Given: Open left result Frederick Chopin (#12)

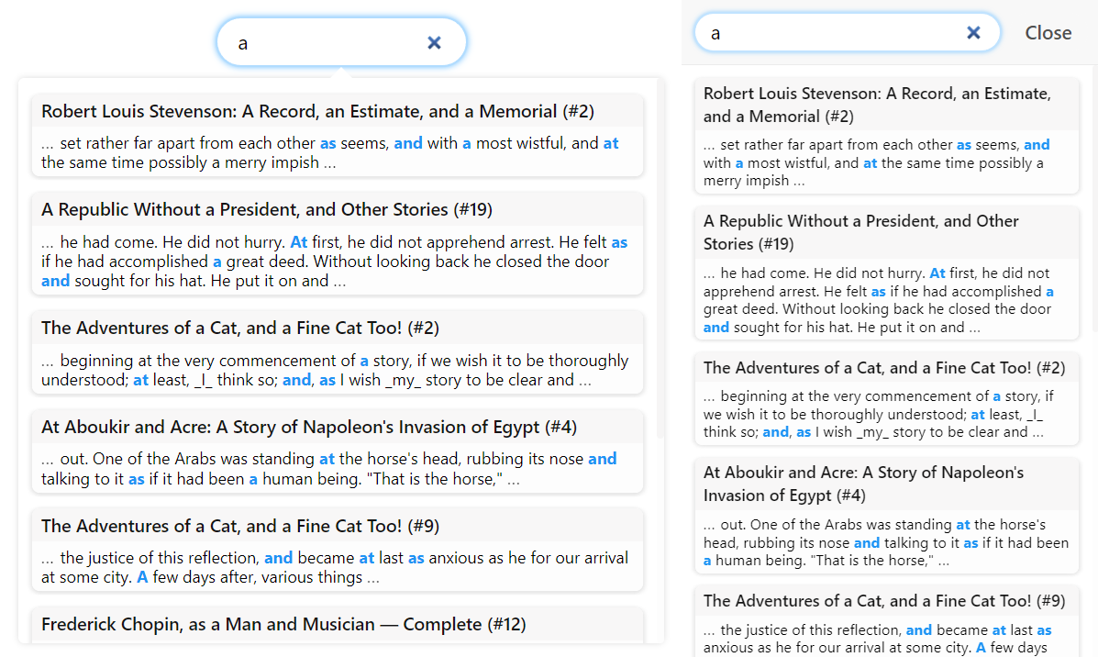Looking at the screenshot, I should click(283, 624).
